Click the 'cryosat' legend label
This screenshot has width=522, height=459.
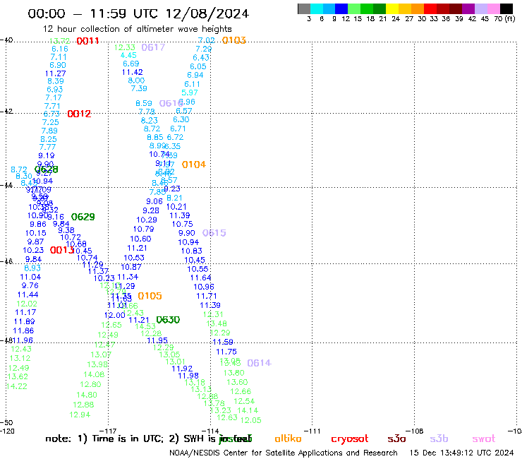click(350, 439)
